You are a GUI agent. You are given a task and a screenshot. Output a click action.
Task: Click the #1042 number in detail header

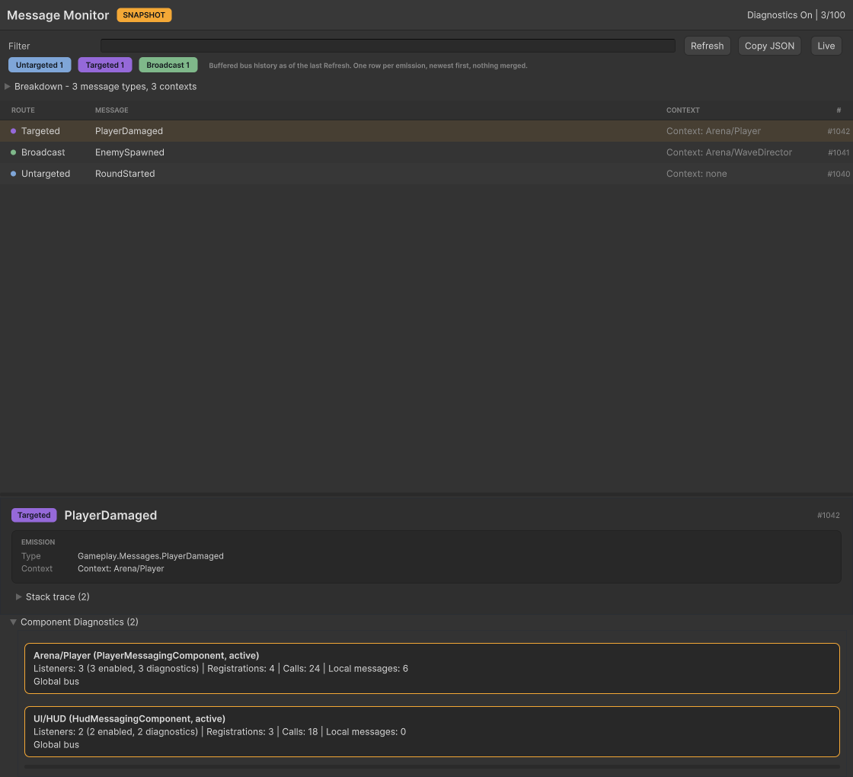pyautogui.click(x=828, y=515)
